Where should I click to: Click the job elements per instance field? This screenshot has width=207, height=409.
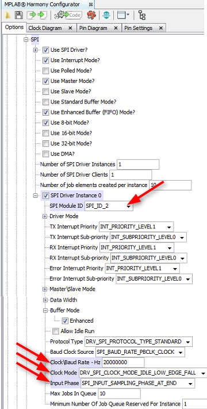[170, 185]
